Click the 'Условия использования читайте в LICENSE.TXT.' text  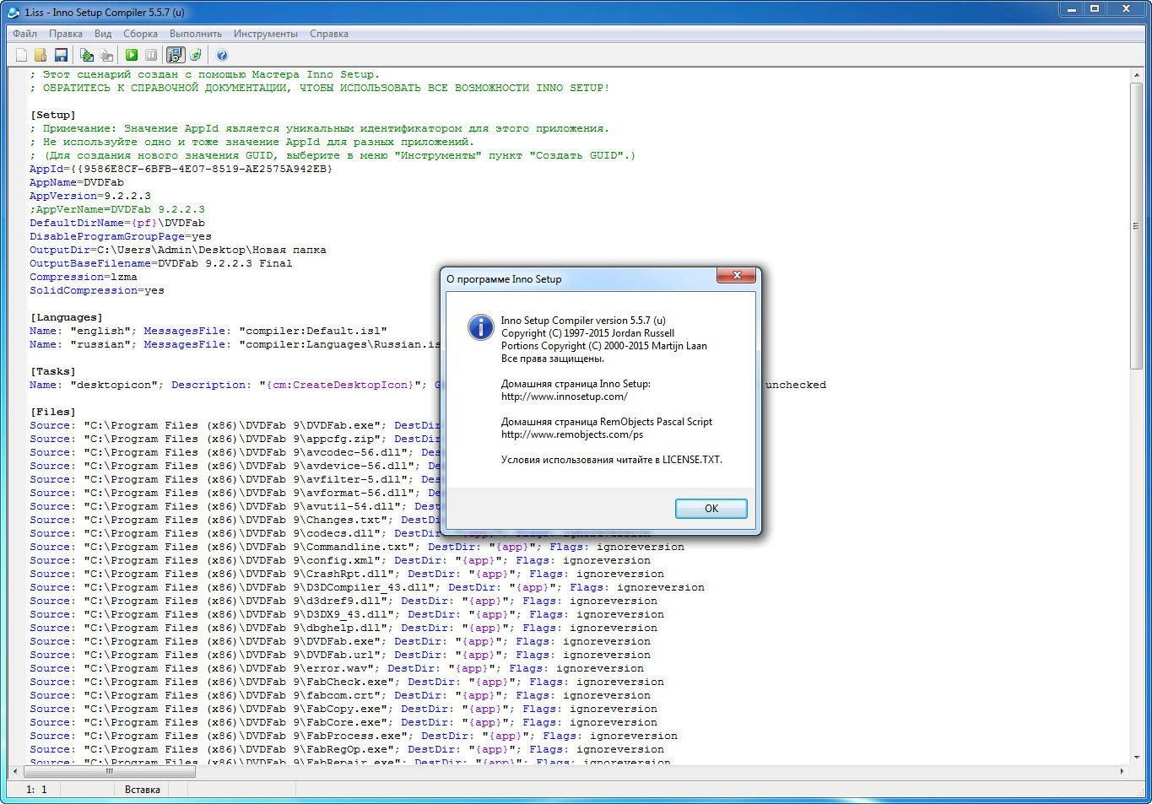pos(611,460)
